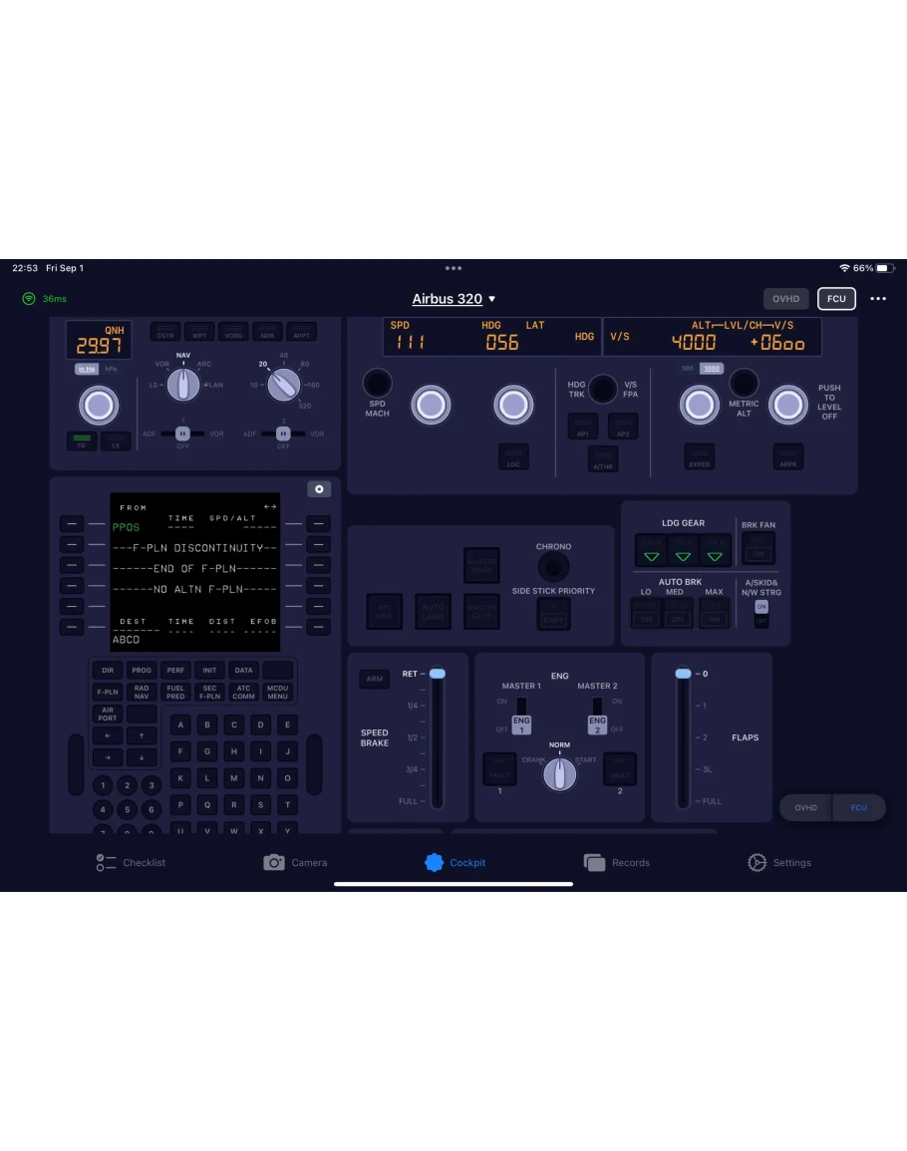Click the MCDU screen capture icon
The image size is (907, 1151).
click(x=319, y=489)
